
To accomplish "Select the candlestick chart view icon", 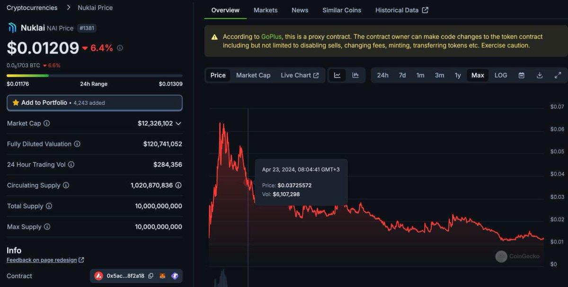I will (355, 76).
